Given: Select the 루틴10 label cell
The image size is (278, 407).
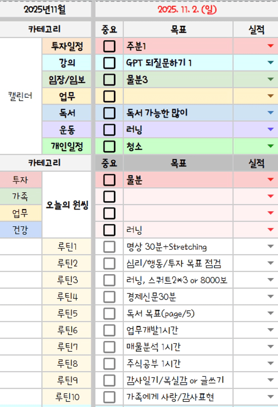Looking at the screenshot, I should 67,397.
